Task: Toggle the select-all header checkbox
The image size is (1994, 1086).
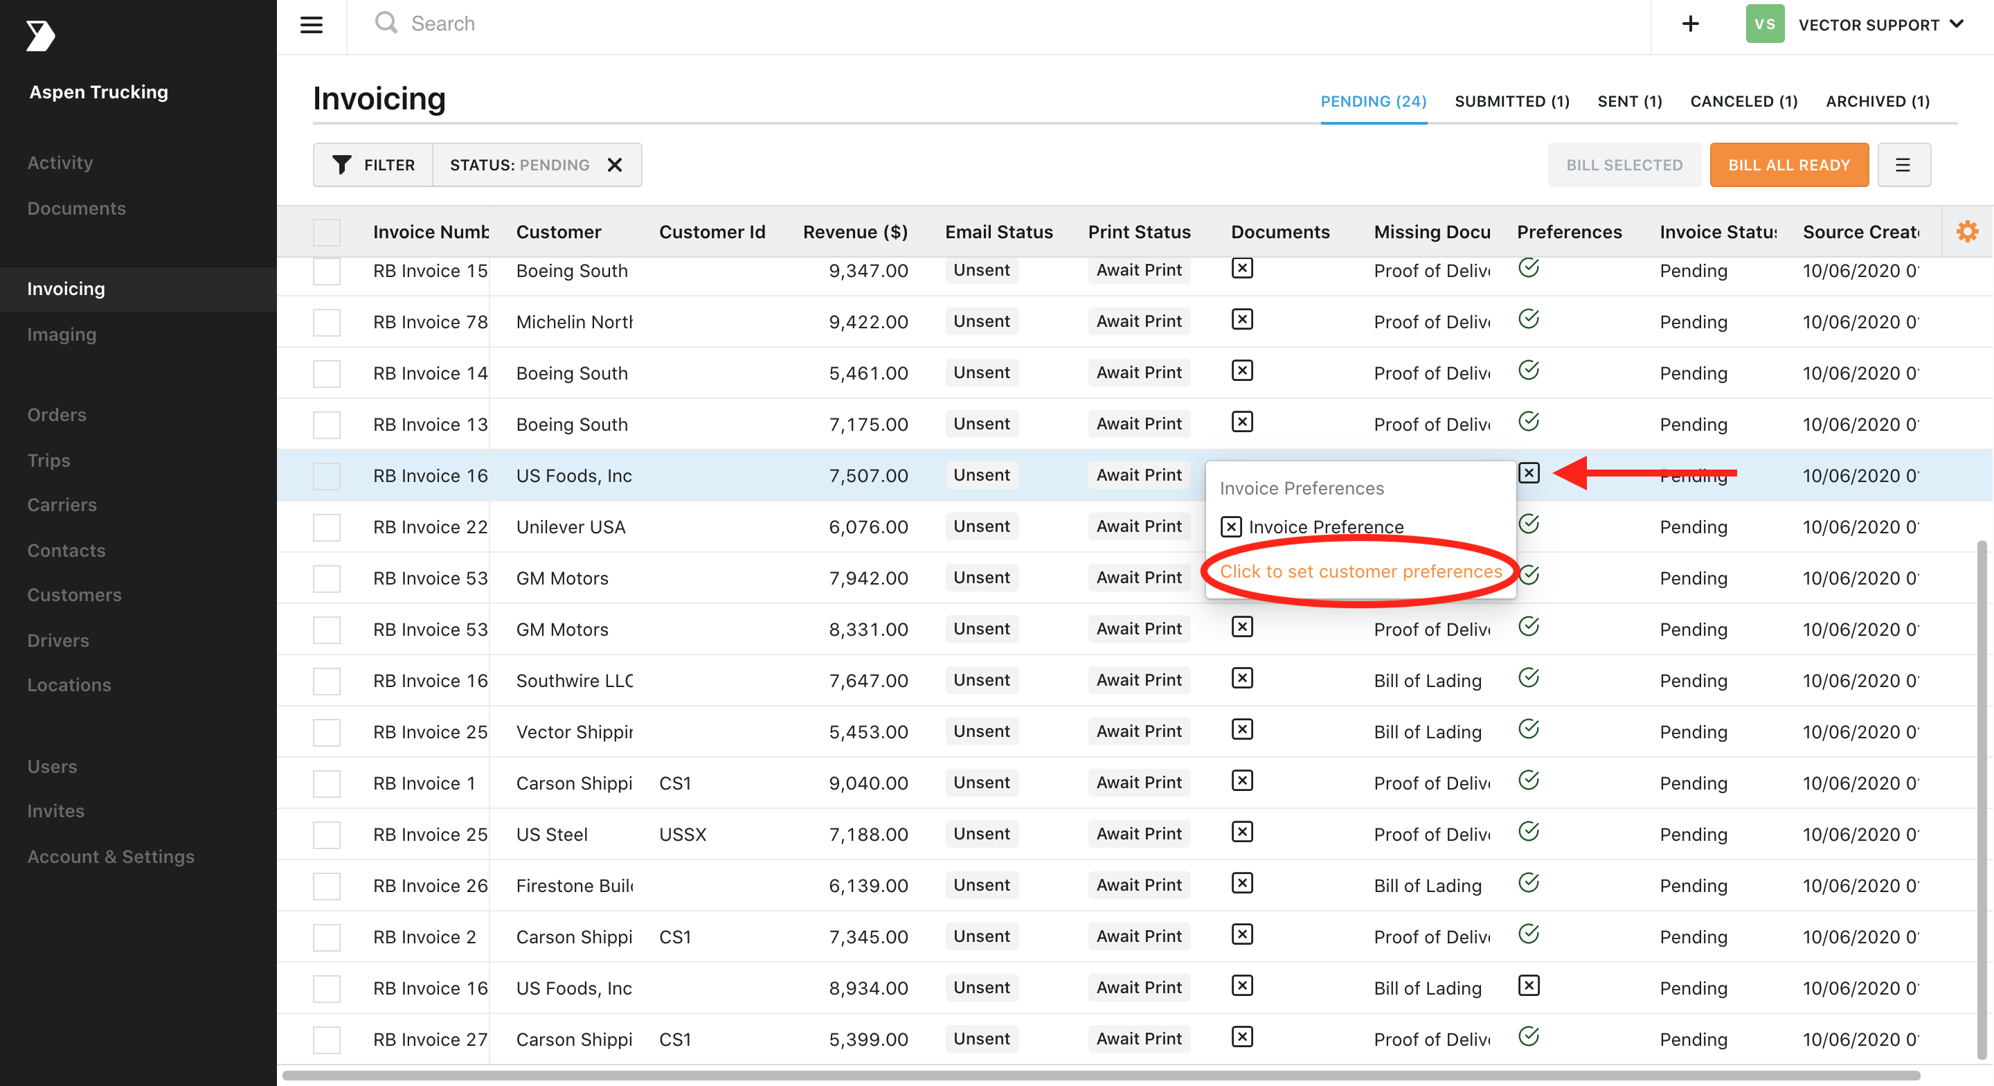Action: coord(327,233)
